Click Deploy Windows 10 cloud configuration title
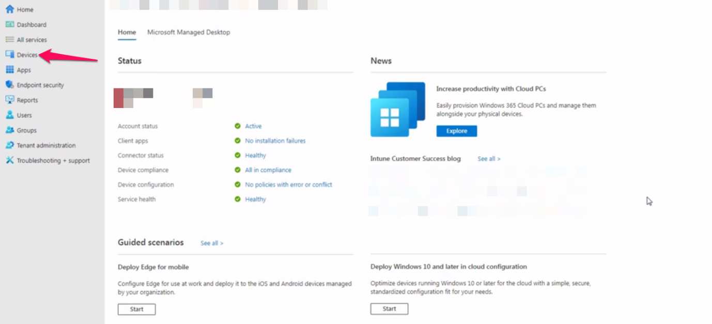 click(448, 267)
